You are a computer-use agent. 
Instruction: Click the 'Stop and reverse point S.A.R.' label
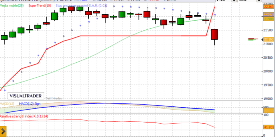click(x=82, y=6)
